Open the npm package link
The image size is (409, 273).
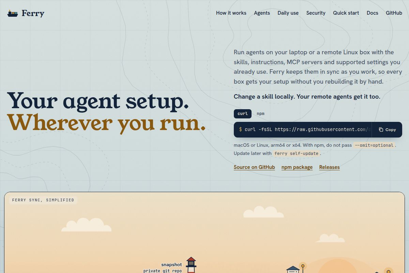(297, 167)
